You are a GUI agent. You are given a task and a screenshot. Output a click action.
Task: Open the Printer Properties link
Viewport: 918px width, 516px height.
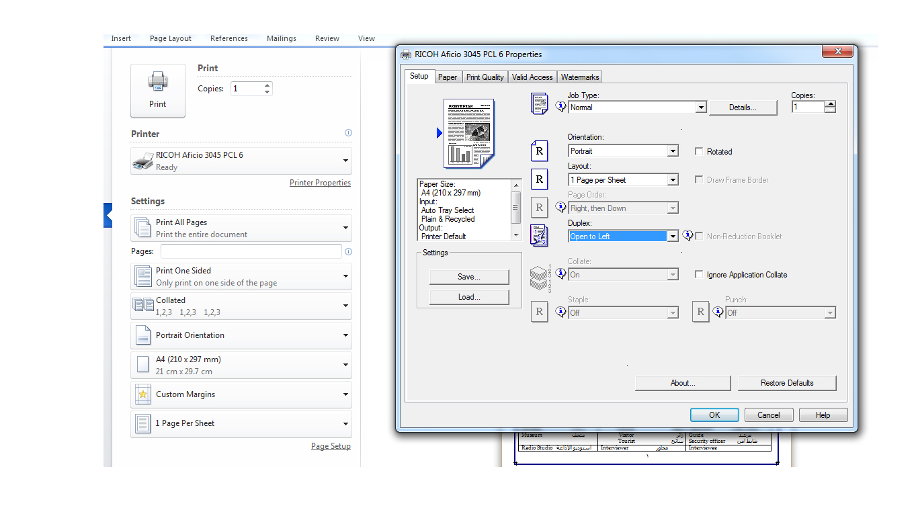320,183
